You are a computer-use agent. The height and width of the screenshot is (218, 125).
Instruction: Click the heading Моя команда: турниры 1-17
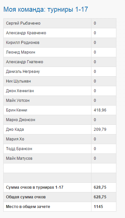click(46, 9)
